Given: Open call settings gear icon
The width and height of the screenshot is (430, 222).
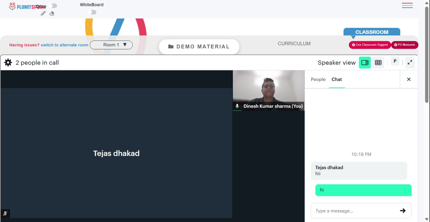Looking at the screenshot, I should coord(8,63).
